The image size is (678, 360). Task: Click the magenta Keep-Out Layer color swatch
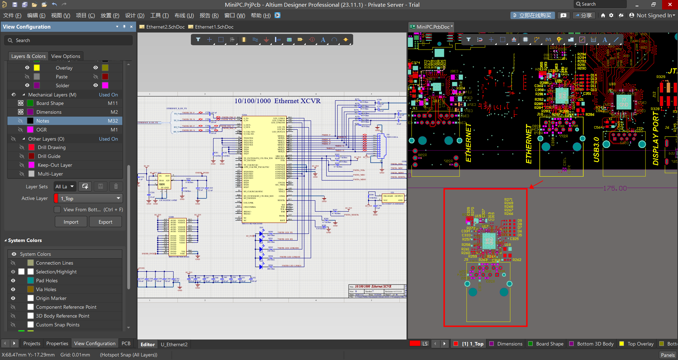coord(31,165)
